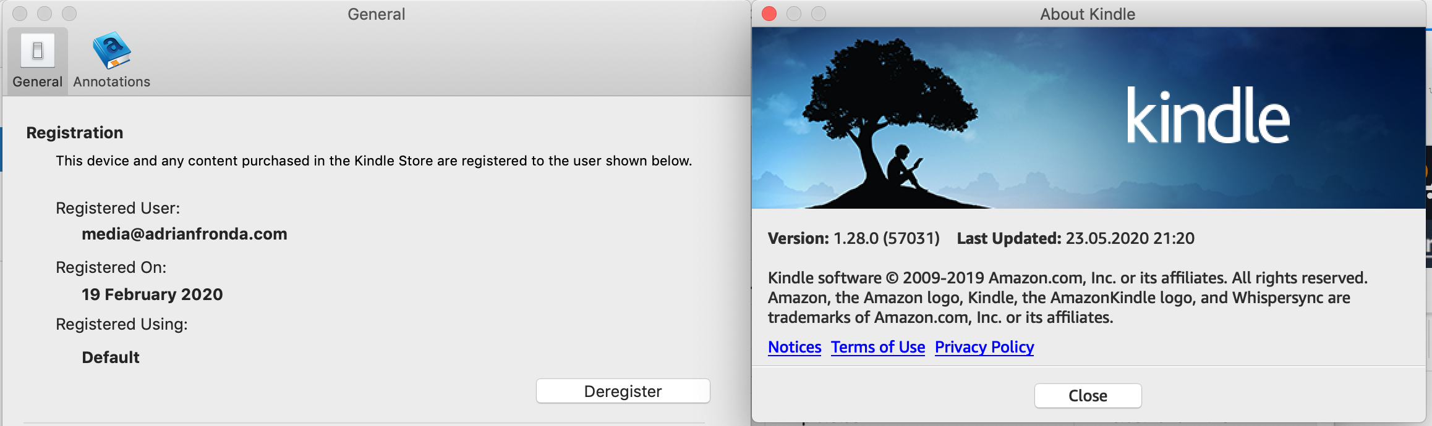Click the Kindle banner image with tree
The height and width of the screenshot is (426, 1432).
[x=1088, y=118]
